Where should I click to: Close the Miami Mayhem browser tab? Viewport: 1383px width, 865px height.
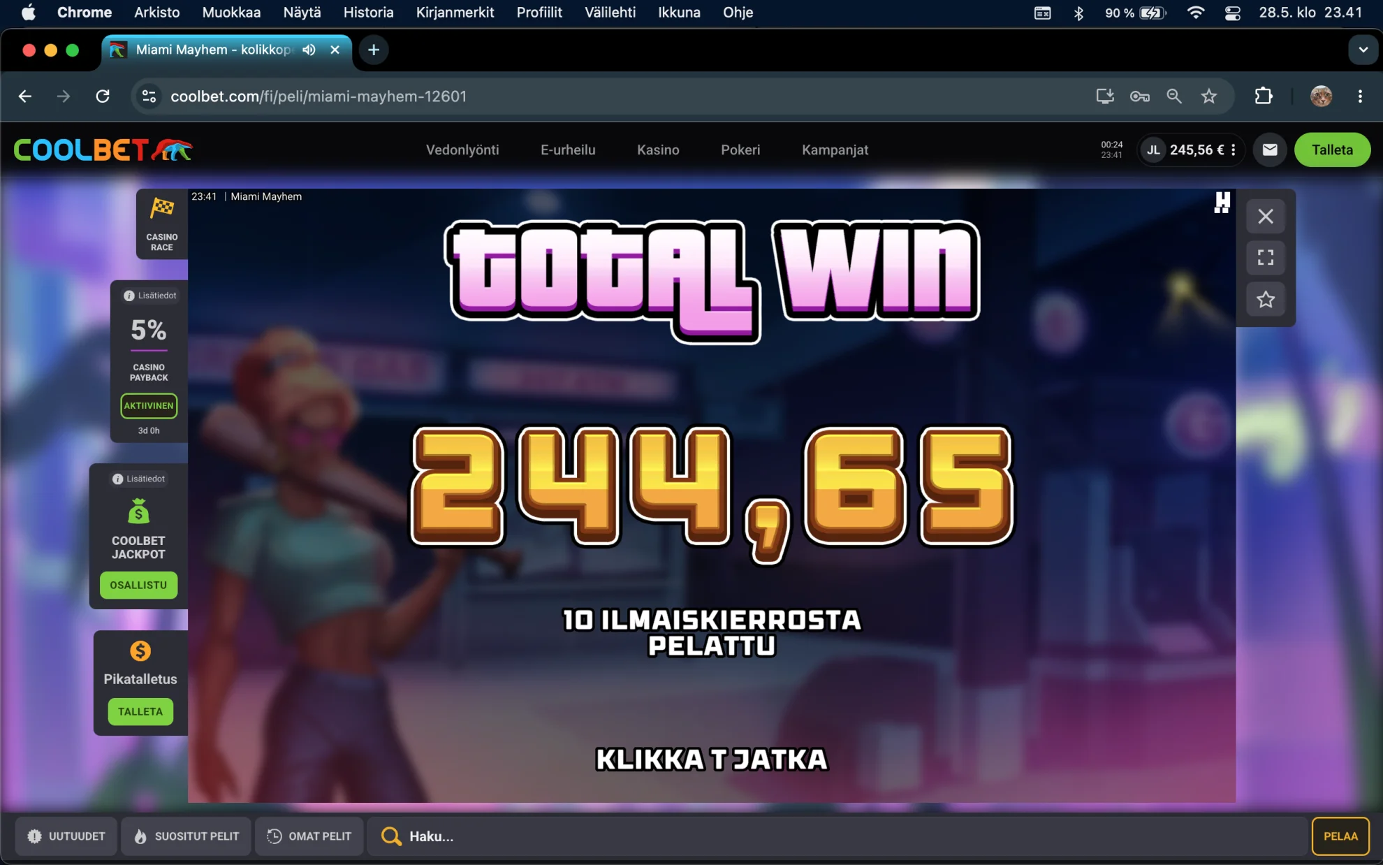335,50
